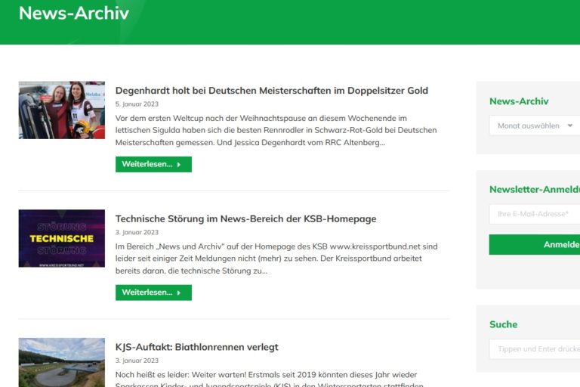Click Weiterlesen under the Degenhardt article
The width and height of the screenshot is (580, 387).
tap(153, 165)
